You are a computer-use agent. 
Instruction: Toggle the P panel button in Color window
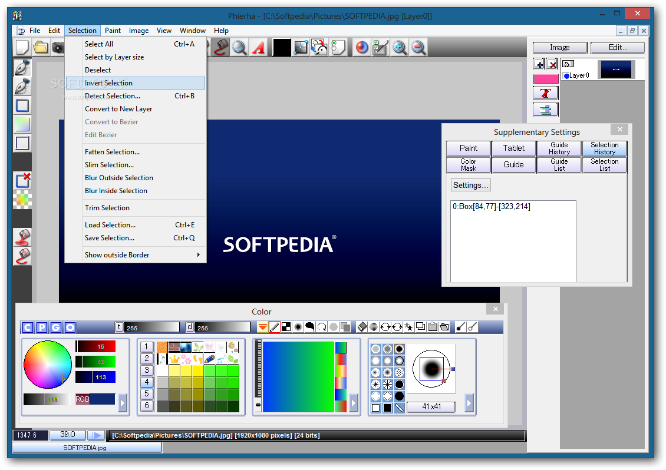[42, 327]
